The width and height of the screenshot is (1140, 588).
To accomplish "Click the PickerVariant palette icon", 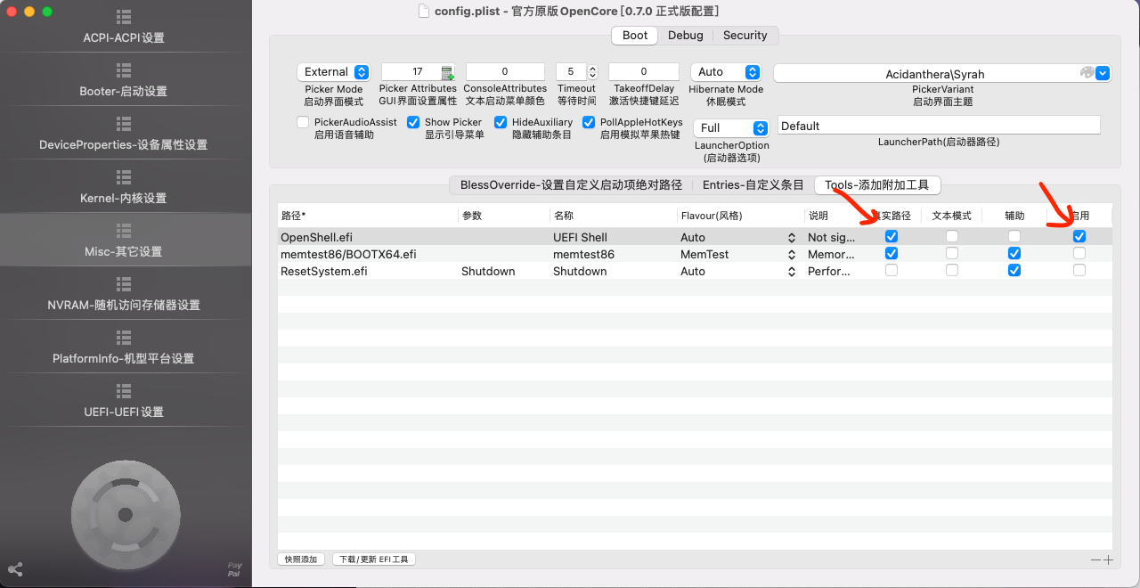I will click(1087, 73).
